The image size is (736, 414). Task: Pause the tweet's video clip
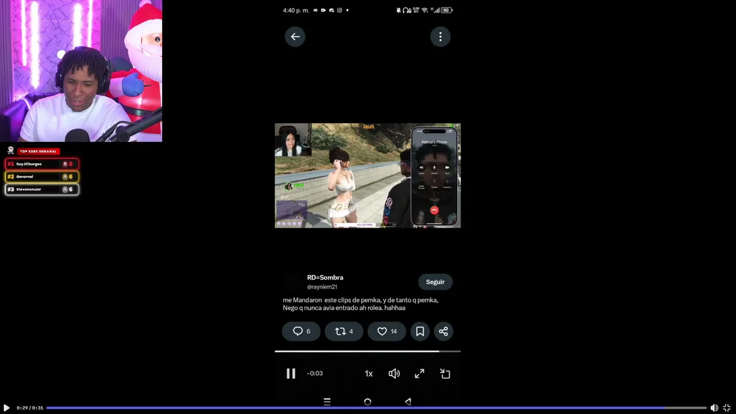click(291, 374)
